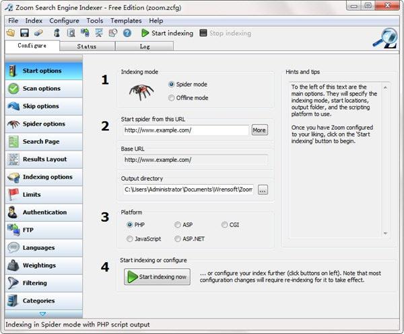Click the blue question mark help icon

tap(127, 33)
